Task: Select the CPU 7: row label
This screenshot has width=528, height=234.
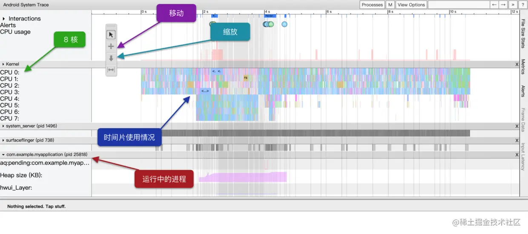Action: coord(9,118)
